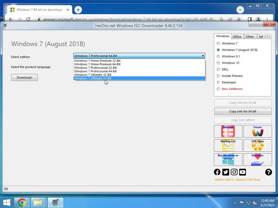Click ISO Downloader taskbar icon

[x=55, y=203]
